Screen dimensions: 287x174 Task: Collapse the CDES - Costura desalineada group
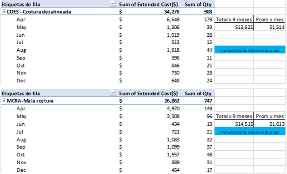(4, 12)
